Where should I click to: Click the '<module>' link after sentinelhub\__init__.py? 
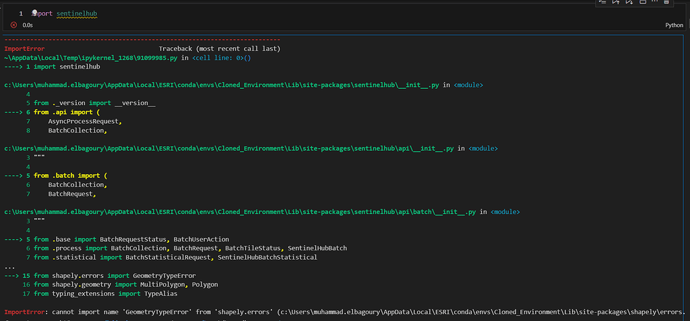coord(468,85)
